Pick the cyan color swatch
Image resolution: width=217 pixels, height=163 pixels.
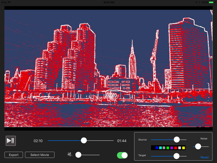160,148
